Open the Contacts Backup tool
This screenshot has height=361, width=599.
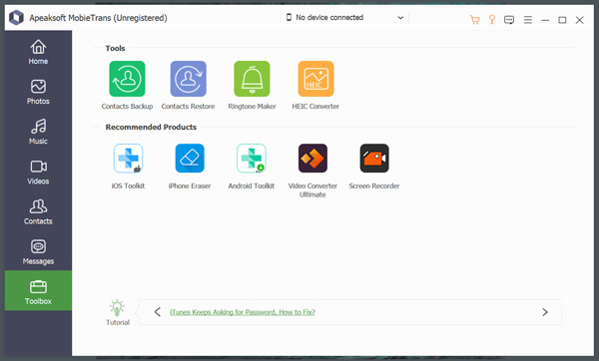coord(127,79)
